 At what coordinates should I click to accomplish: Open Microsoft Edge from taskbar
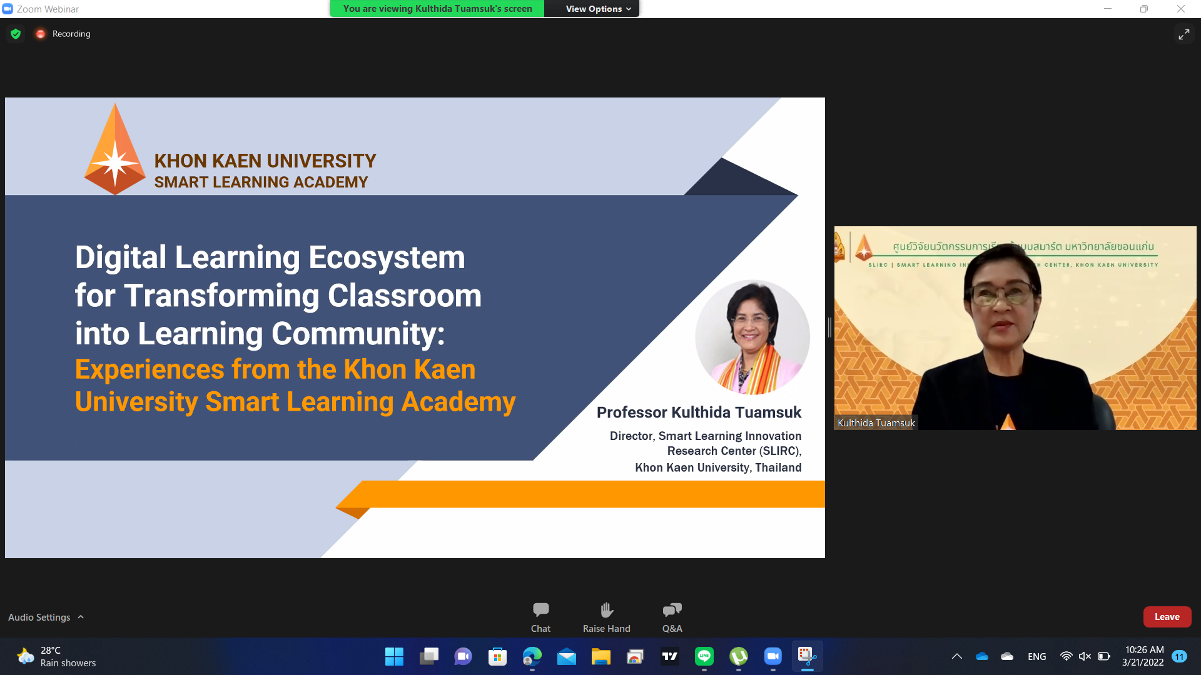(532, 656)
